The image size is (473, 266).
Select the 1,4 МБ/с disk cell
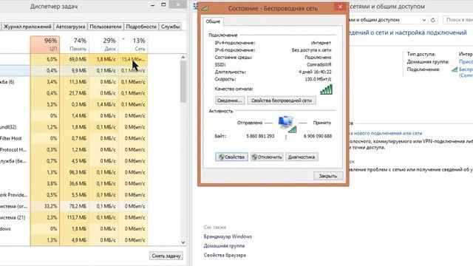click(x=103, y=104)
